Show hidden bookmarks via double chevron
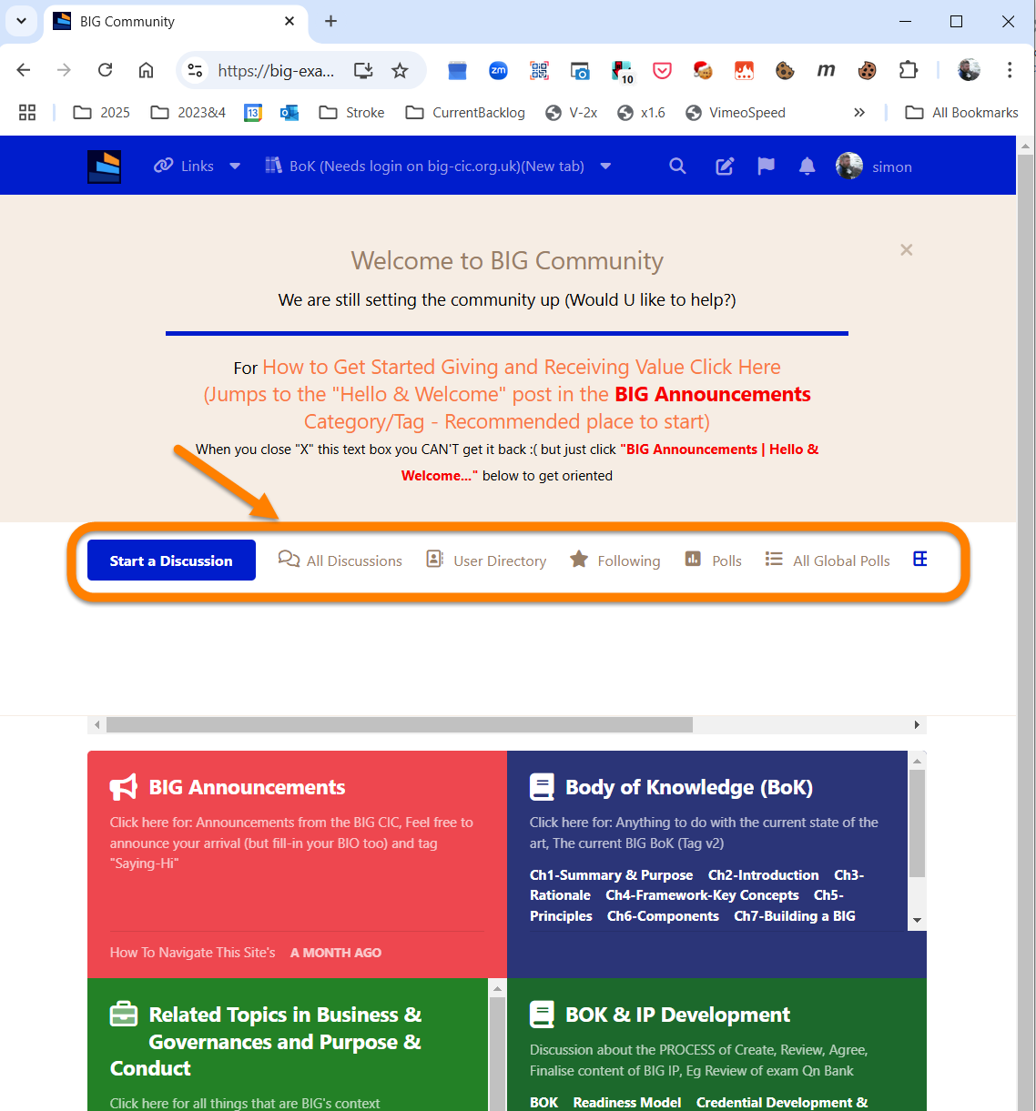Screen dimensions: 1036x1111 tap(858, 113)
